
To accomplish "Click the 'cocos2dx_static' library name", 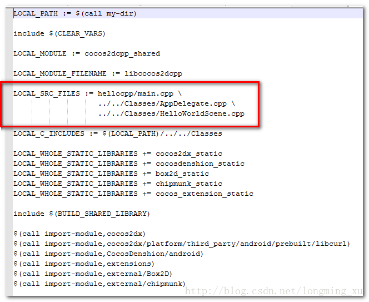I will [x=189, y=154].
